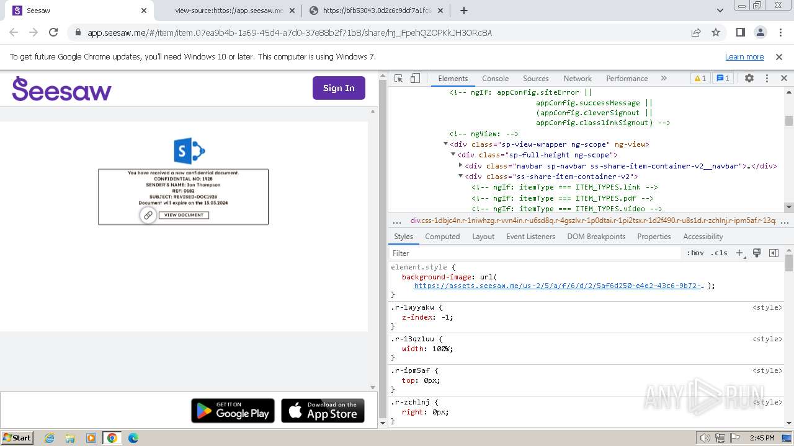Viewport: 794px width, 446px height.
Task: Open the Get it on Google Play badge
Action: coord(233,411)
